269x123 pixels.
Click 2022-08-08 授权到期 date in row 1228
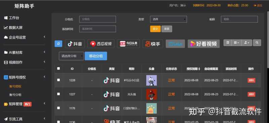(x=191, y=80)
